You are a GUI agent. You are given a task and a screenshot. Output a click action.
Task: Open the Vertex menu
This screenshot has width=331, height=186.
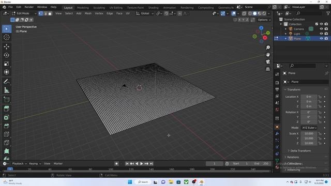click(99, 13)
